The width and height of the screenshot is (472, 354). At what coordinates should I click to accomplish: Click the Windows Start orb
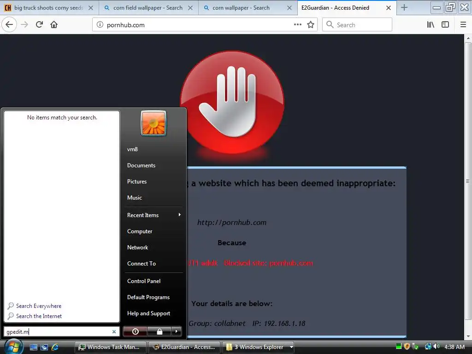13,347
